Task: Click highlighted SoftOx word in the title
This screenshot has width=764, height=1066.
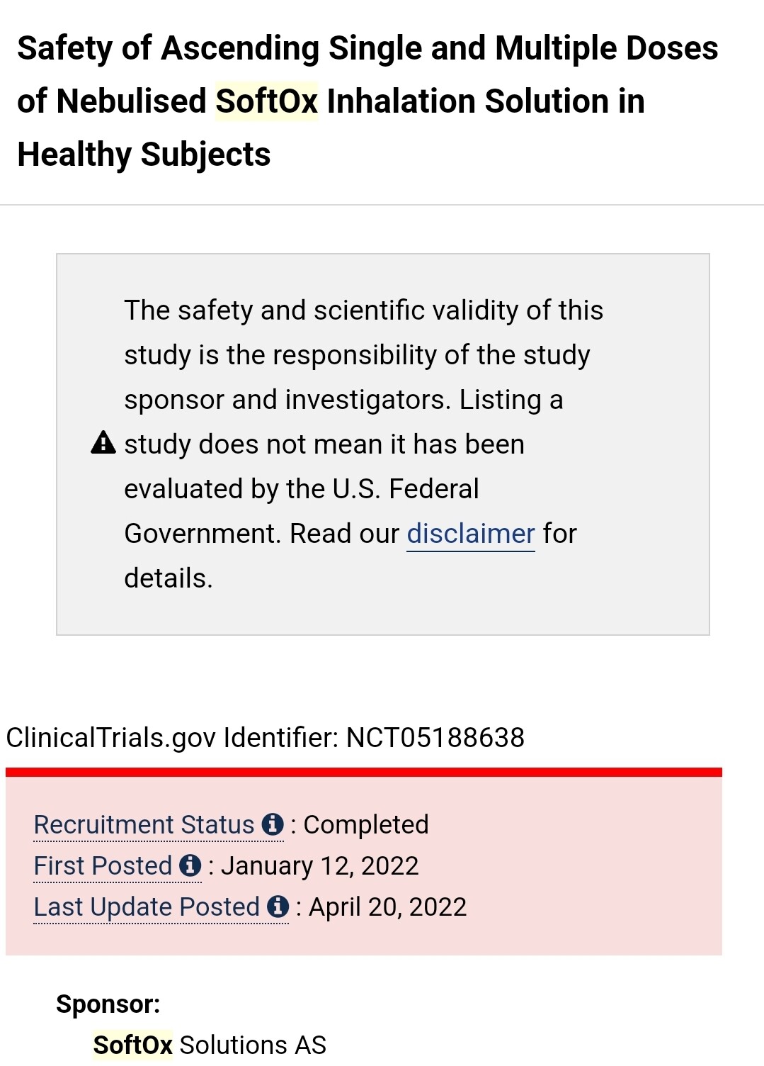Action: pyautogui.click(x=267, y=101)
